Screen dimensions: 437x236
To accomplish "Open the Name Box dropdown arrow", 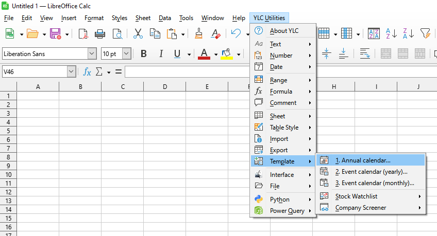I will [71, 71].
